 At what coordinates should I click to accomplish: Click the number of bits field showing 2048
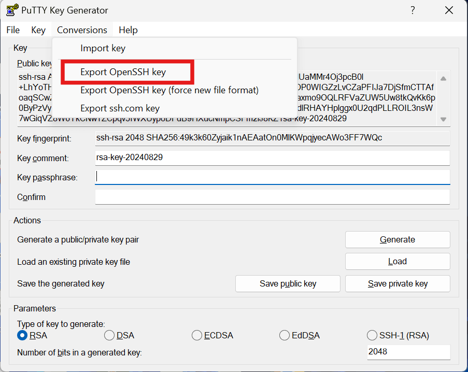click(408, 352)
